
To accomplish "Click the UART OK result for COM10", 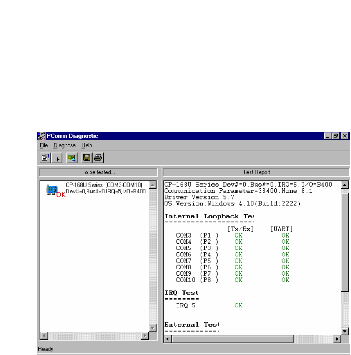I will pyautogui.click(x=286, y=280).
